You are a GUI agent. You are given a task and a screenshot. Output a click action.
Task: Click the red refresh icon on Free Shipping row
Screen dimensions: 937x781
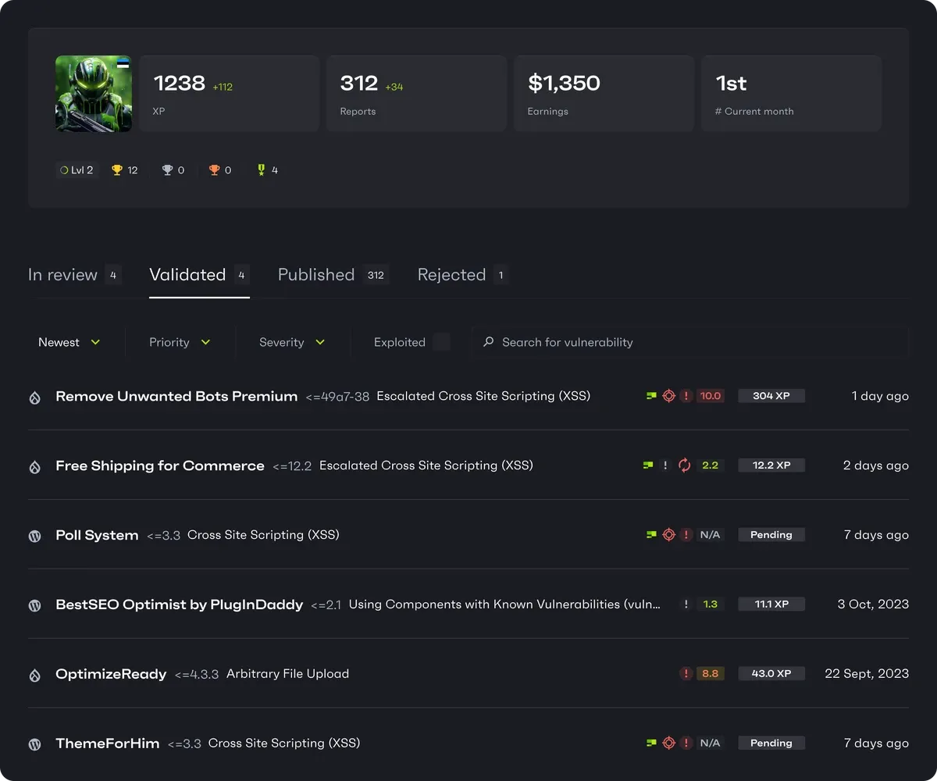683,465
